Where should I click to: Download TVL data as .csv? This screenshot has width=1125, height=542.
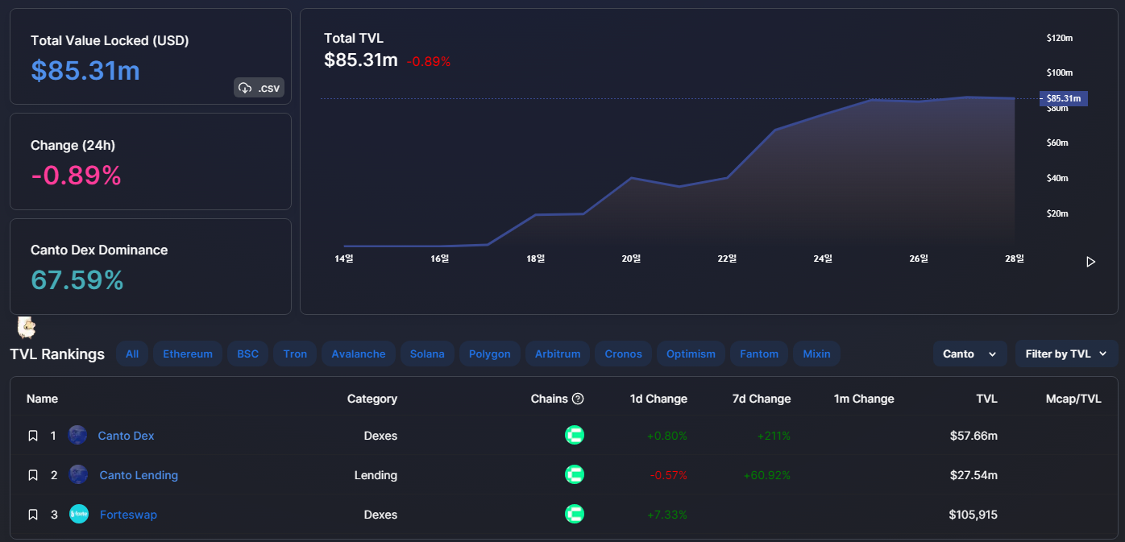[x=259, y=88]
